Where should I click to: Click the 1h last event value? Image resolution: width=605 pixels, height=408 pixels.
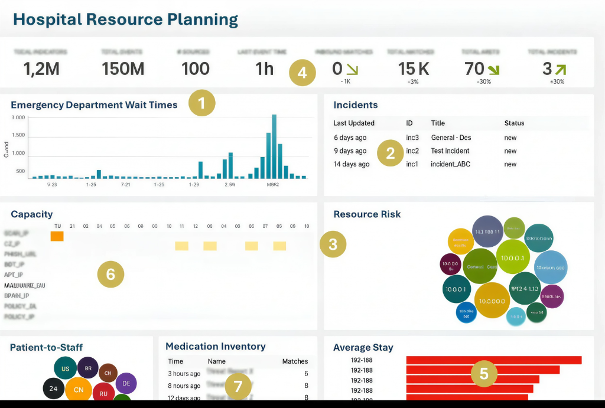coord(264,69)
